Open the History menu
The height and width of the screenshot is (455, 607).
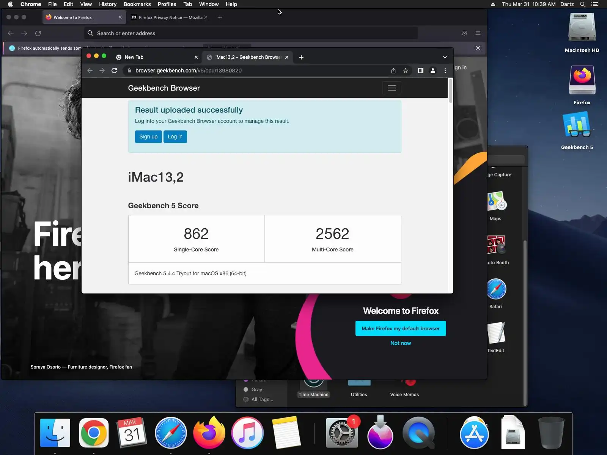click(x=108, y=4)
